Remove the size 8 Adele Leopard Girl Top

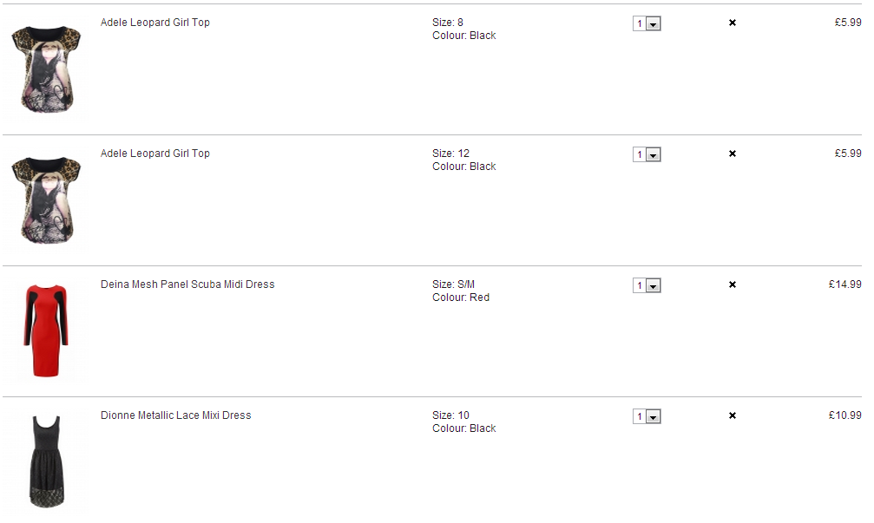point(733,23)
